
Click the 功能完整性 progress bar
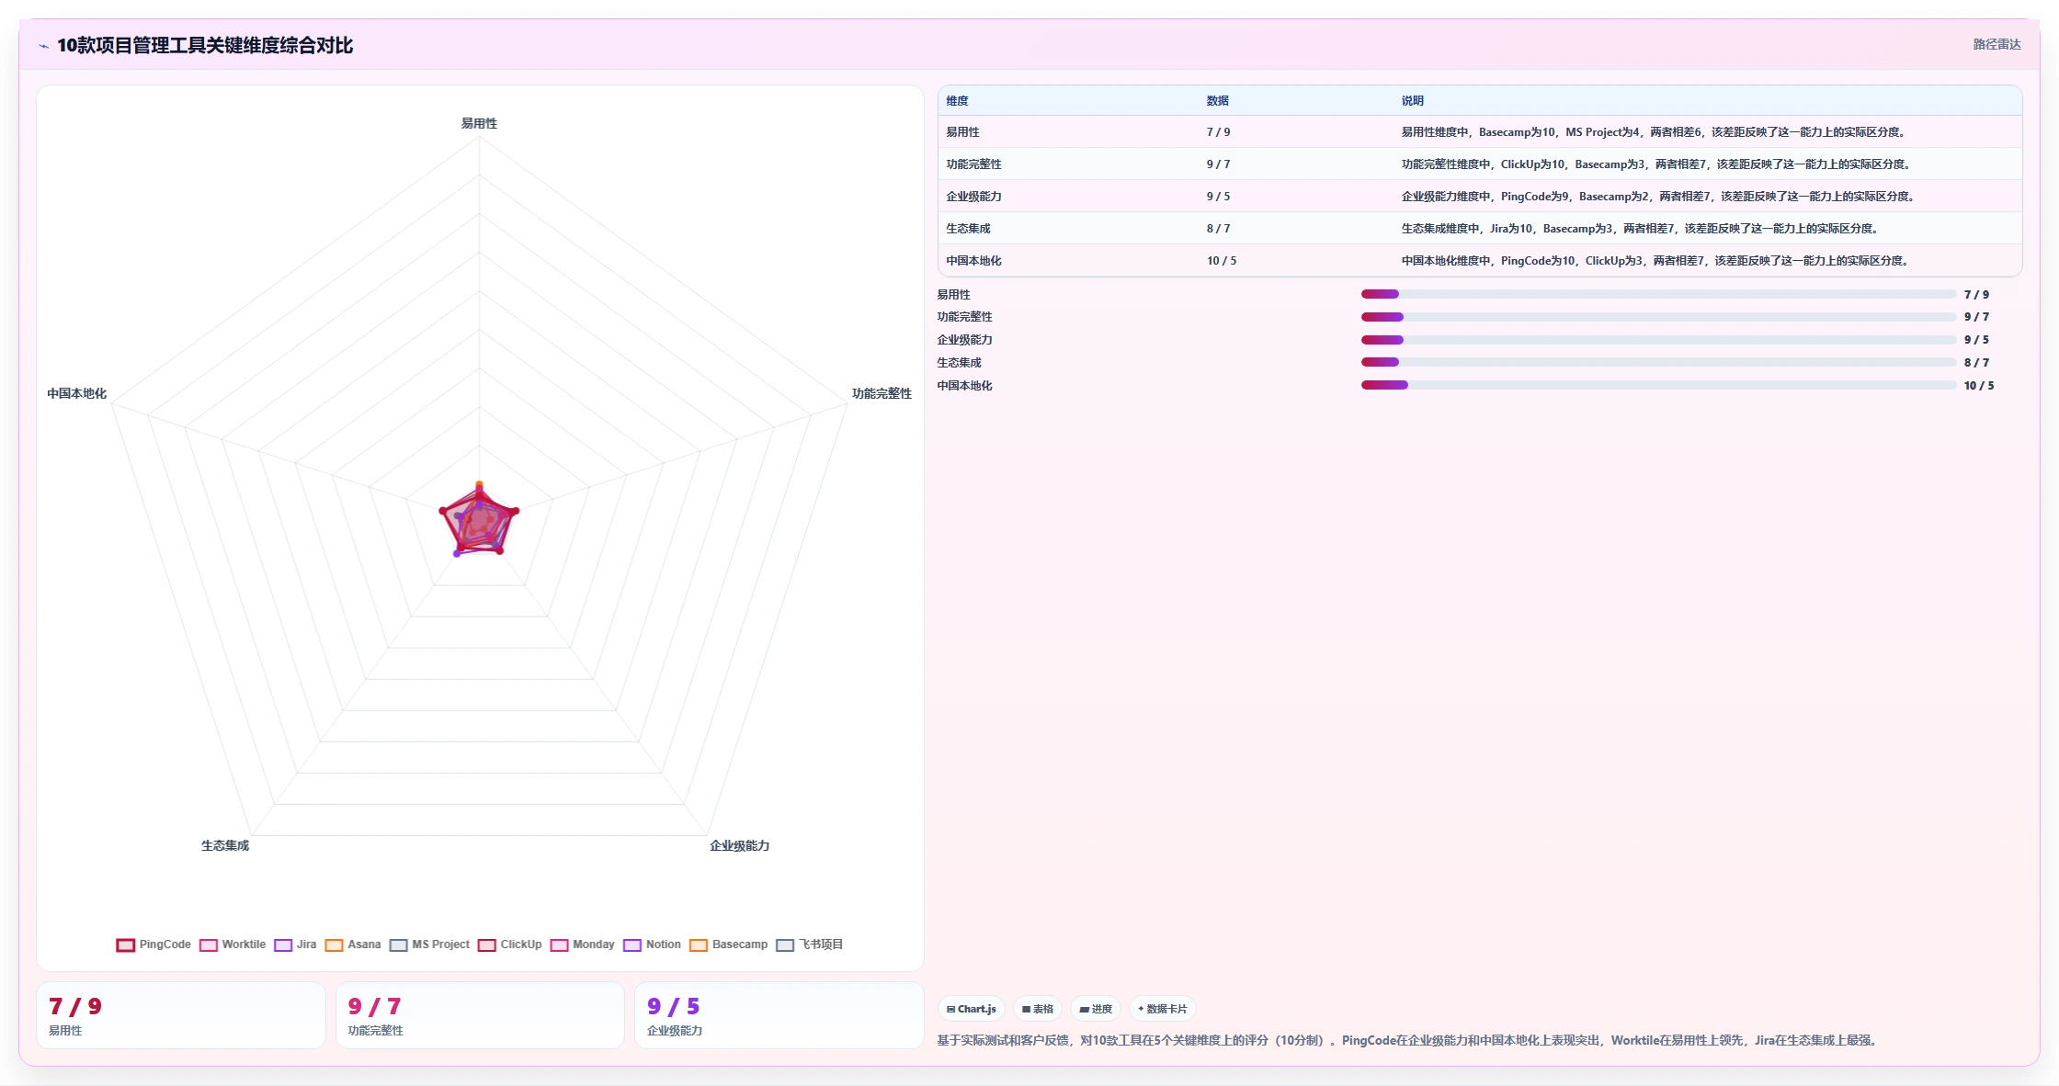(1658, 317)
